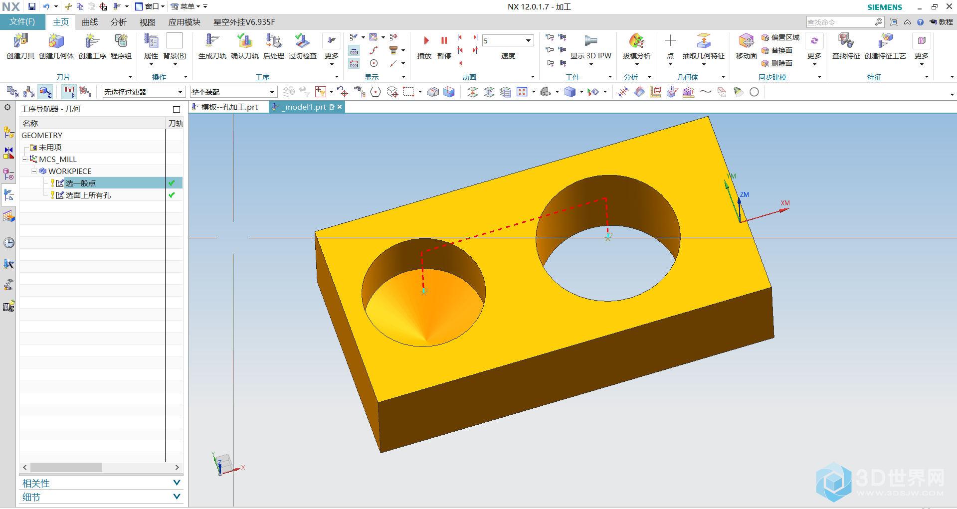
Task: Click the 暂停 pause animation button
Action: pyautogui.click(x=444, y=40)
